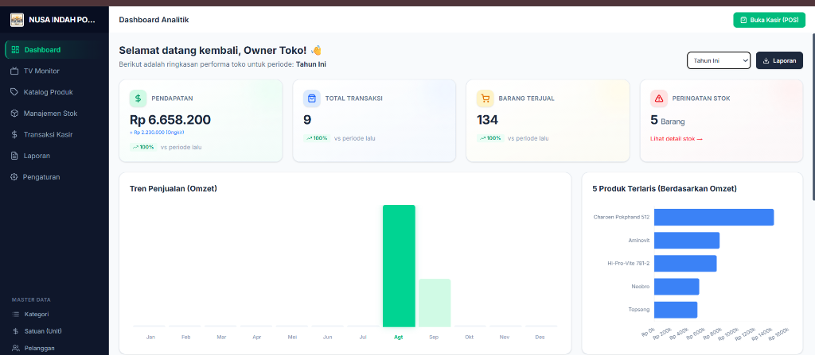
Task: Click the Agt month label on chart
Action: click(399, 338)
